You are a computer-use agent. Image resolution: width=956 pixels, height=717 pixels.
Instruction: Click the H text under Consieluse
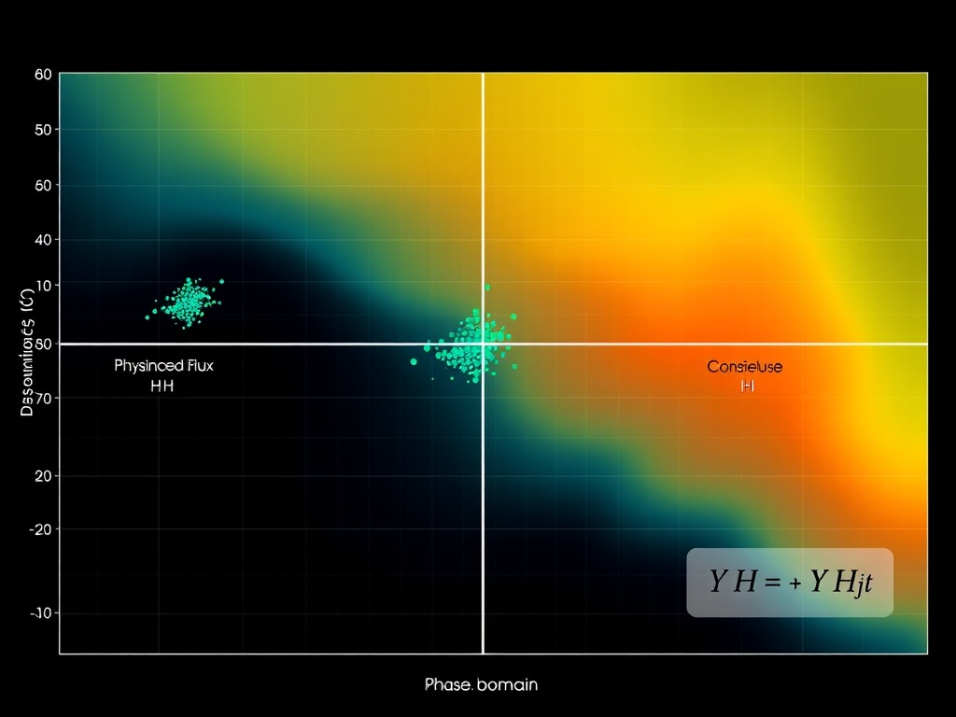[746, 386]
